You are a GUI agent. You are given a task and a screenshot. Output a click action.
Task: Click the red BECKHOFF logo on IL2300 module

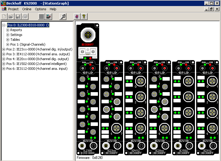(88, 44)
